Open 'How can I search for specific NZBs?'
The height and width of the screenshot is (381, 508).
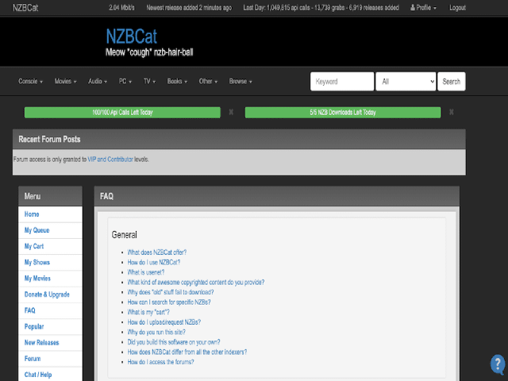[x=169, y=302]
